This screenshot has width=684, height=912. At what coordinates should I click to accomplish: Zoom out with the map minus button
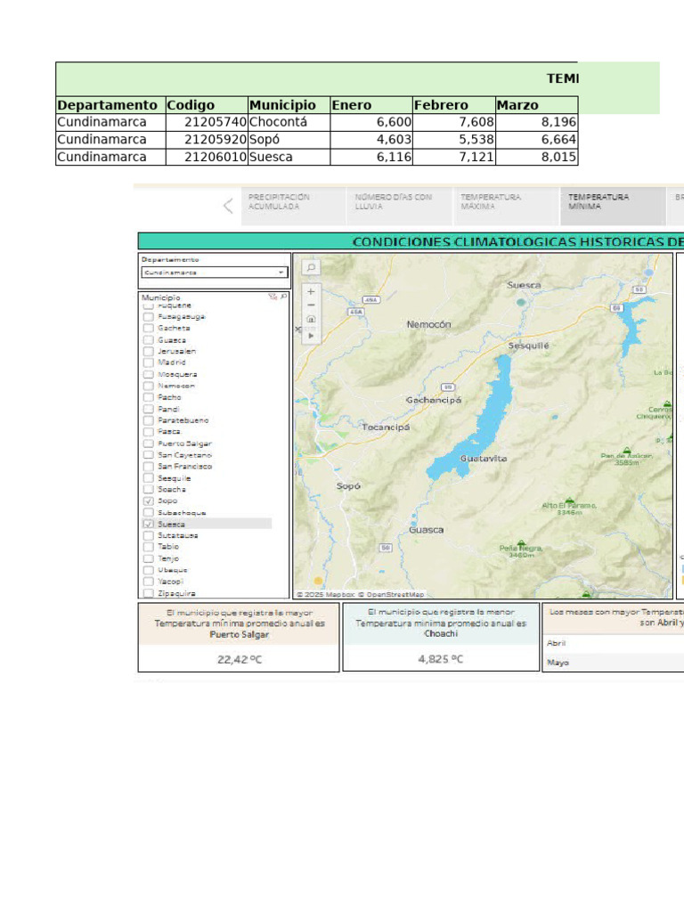click(x=311, y=305)
